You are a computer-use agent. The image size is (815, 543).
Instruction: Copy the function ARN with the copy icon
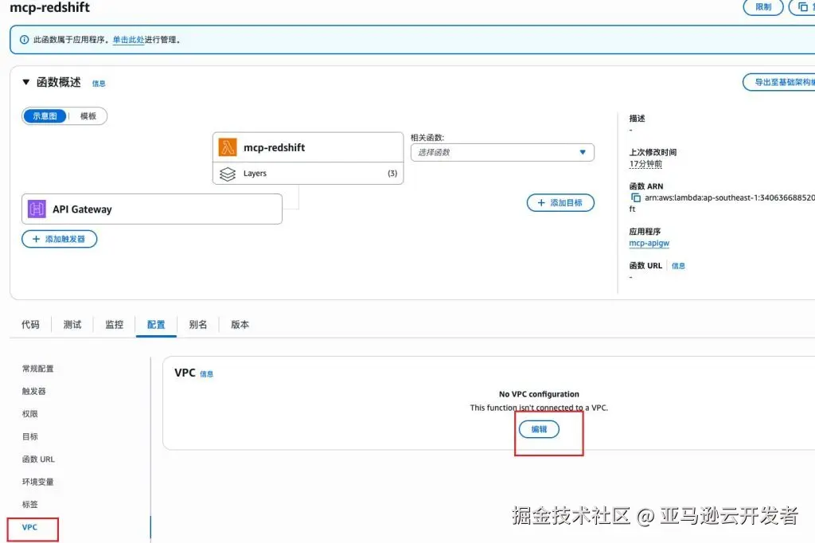pos(635,197)
